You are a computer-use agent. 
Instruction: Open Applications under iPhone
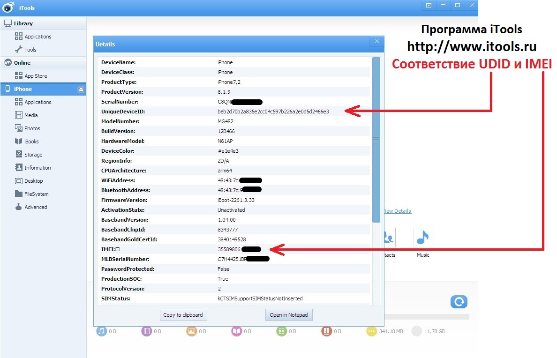tap(33, 102)
